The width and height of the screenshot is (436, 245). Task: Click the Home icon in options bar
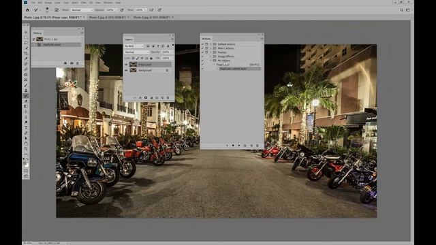coord(27,10)
